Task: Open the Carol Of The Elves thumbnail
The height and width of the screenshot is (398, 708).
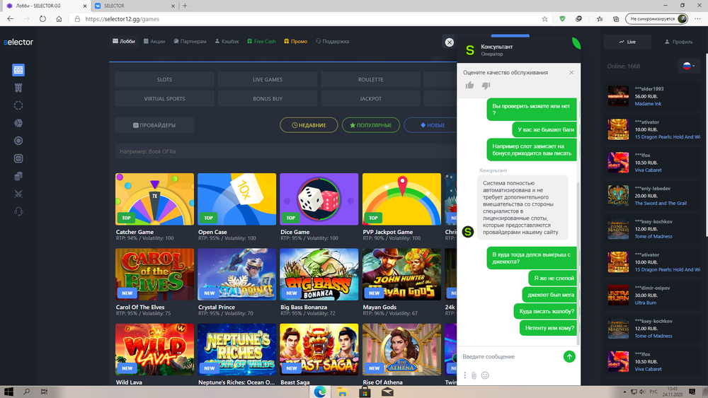Action: (154, 274)
